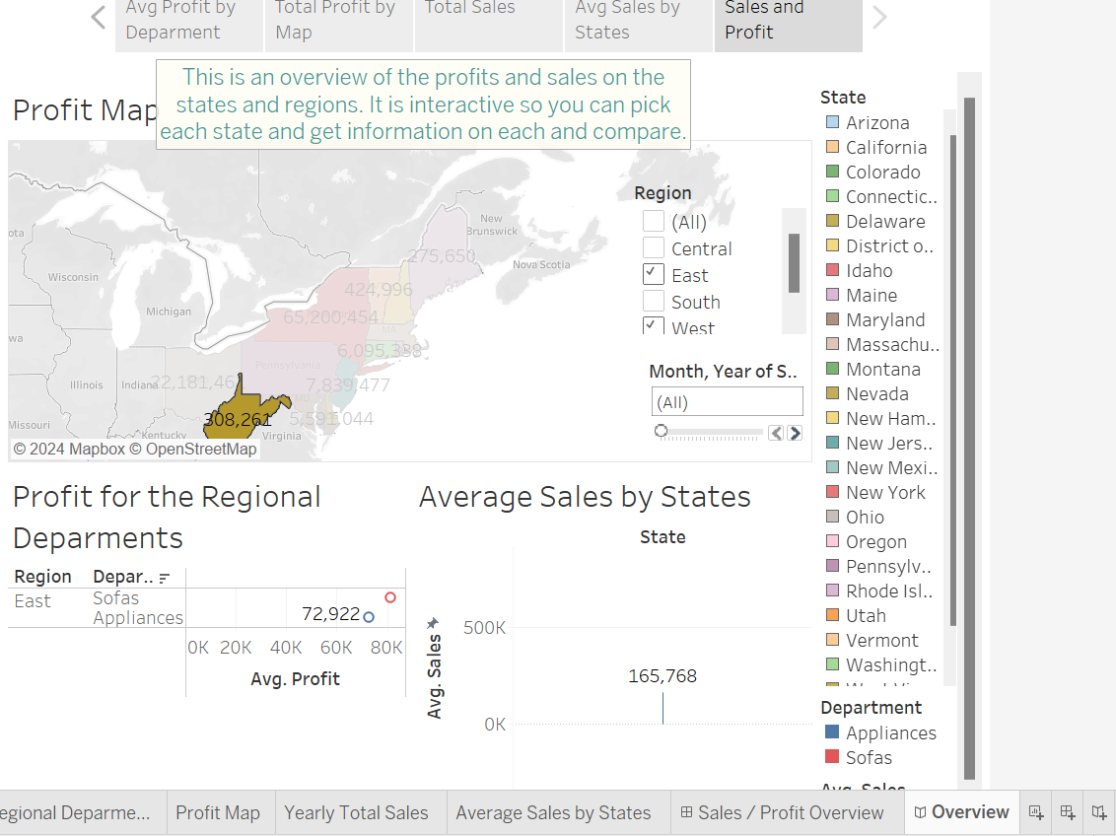
Task: Advance story points with right chevron
Action: coord(880,18)
